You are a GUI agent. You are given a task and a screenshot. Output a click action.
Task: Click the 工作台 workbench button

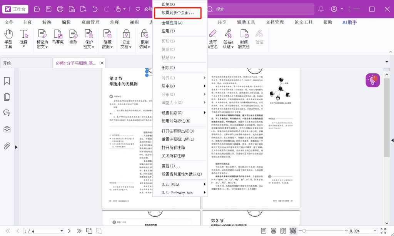coord(15,9)
